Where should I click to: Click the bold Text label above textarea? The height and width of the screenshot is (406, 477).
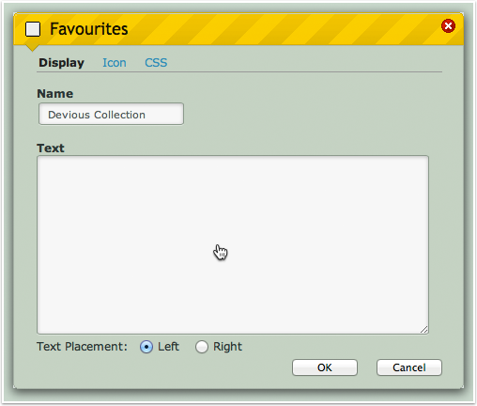click(51, 148)
